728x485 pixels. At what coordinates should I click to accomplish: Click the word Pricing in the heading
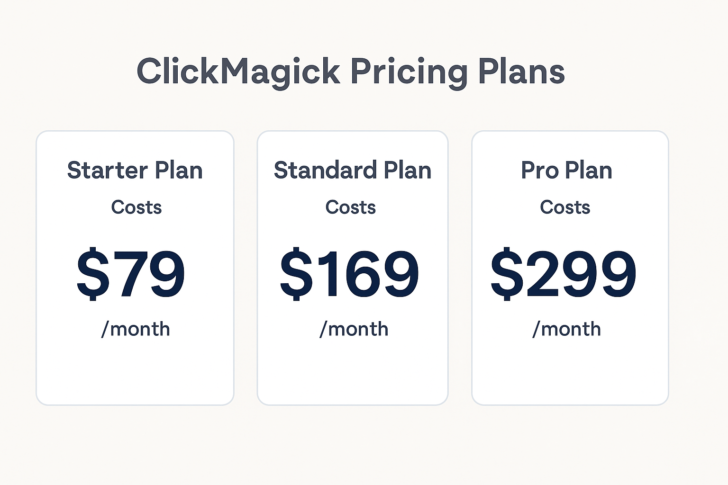click(409, 72)
